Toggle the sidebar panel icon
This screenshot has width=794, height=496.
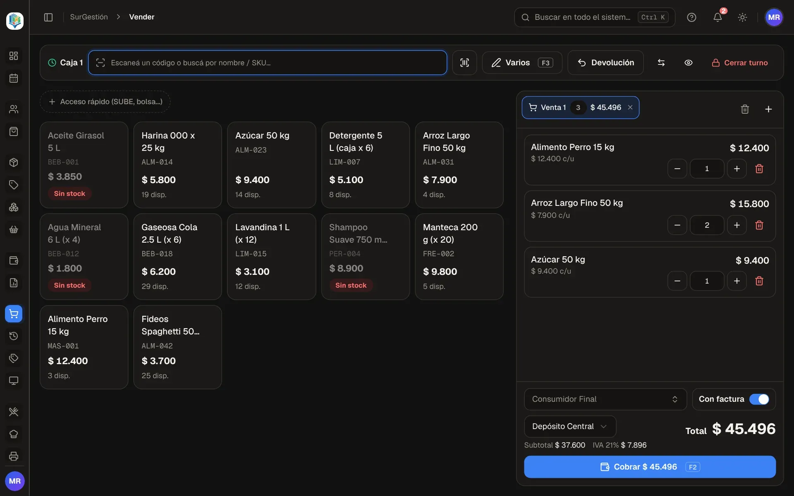click(x=48, y=17)
